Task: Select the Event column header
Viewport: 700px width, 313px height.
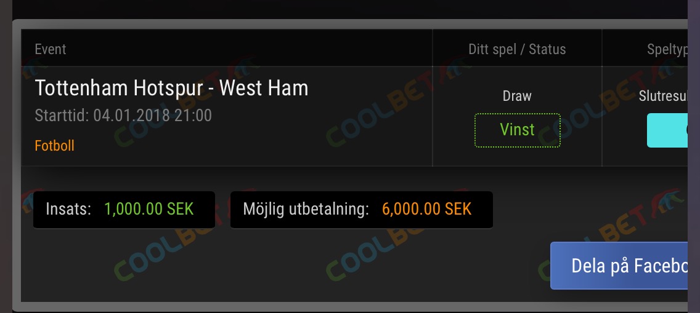Action: 51,49
